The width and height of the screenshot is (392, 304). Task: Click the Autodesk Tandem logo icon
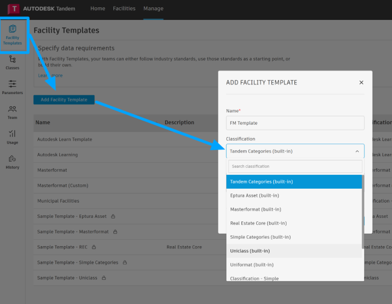point(14,9)
